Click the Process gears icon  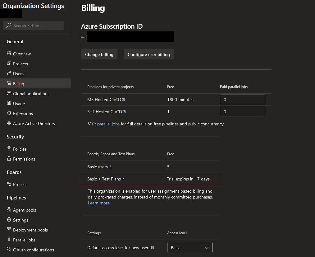click(9, 184)
